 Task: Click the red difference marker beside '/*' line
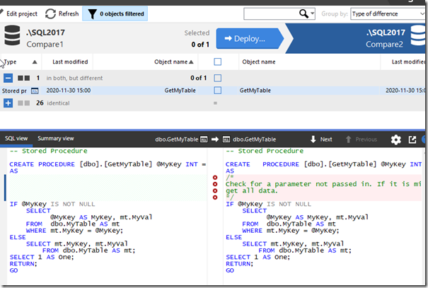coord(215,178)
